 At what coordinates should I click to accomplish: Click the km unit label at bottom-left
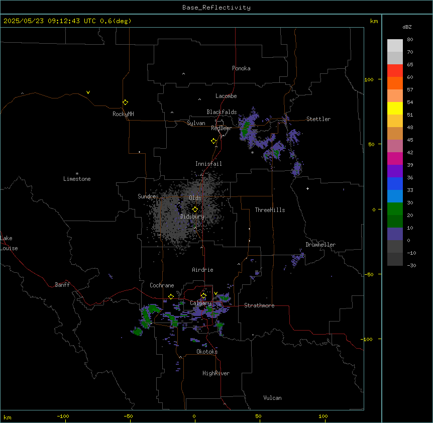pos(8,417)
